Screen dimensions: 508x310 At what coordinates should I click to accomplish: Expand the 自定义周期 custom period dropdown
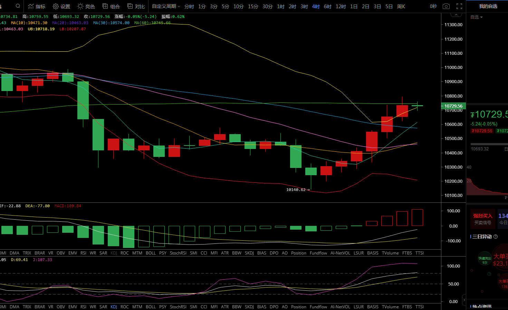coord(166,6)
